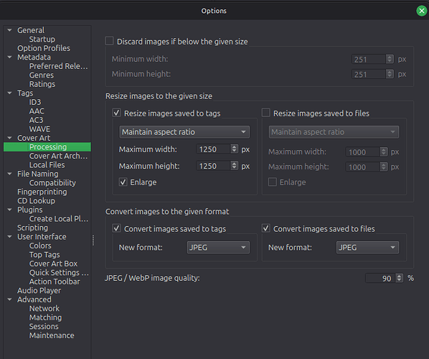This screenshot has height=359, width=429.
Task: Collapse the General tree section
Action: pos(9,30)
